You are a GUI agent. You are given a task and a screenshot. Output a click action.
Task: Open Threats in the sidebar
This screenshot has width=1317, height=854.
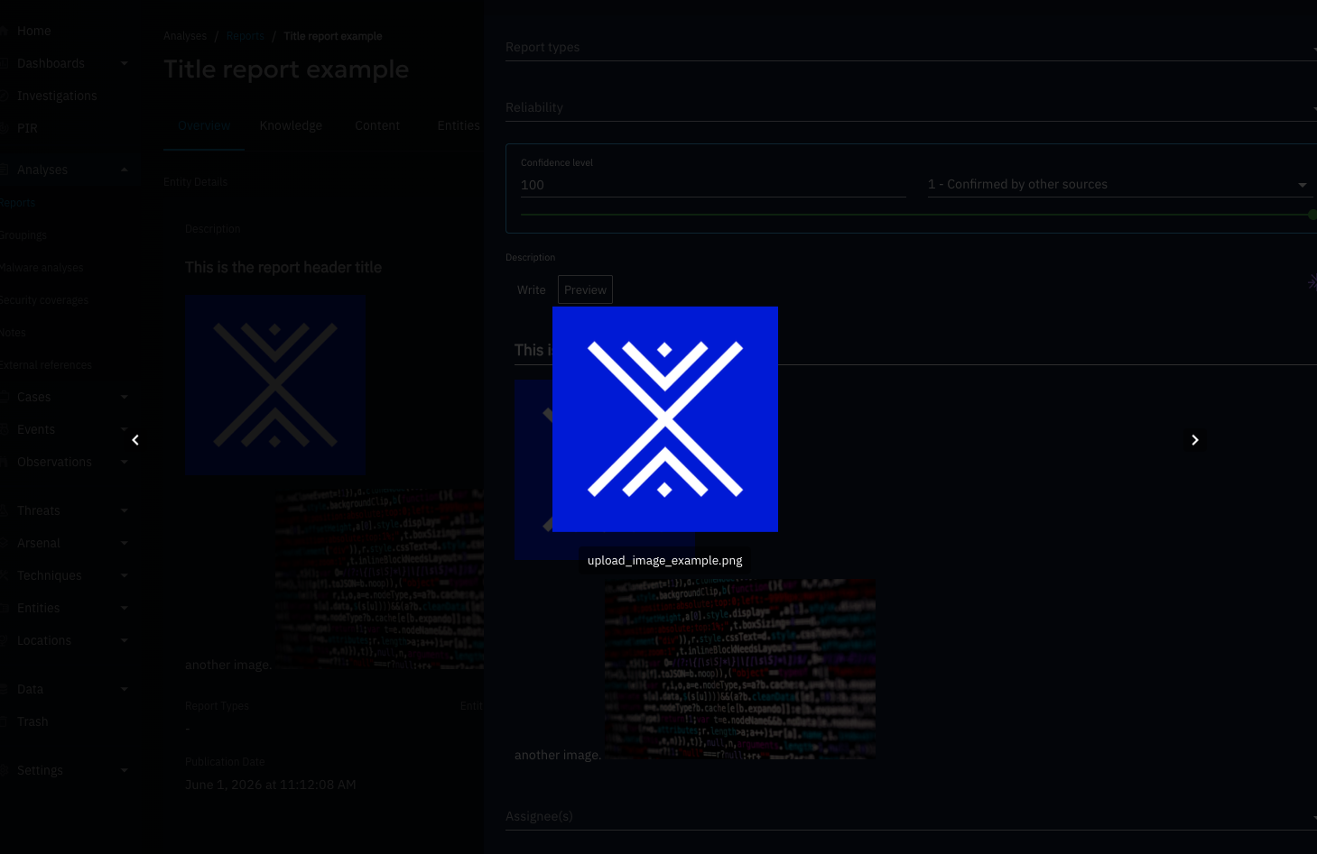point(39,510)
